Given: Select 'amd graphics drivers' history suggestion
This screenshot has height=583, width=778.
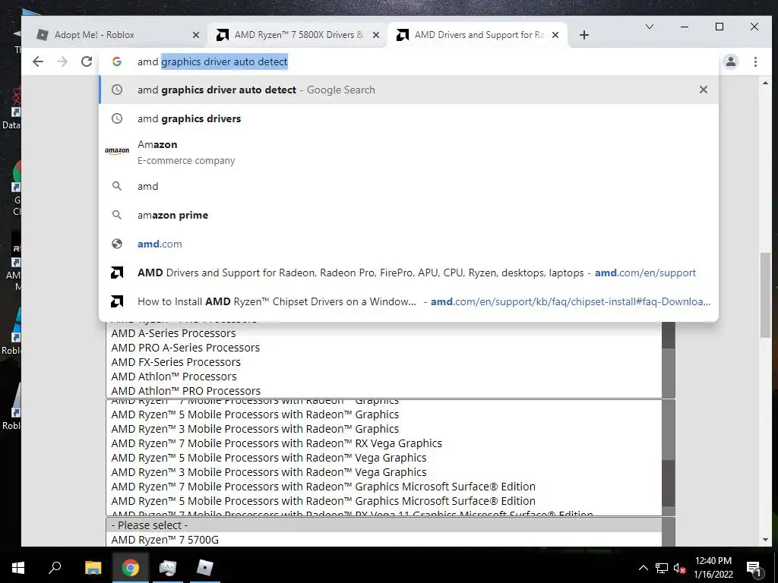Looking at the screenshot, I should [409, 118].
